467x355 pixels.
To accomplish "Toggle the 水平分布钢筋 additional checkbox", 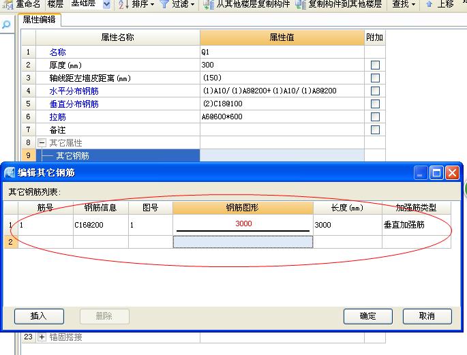I will pyautogui.click(x=375, y=91).
